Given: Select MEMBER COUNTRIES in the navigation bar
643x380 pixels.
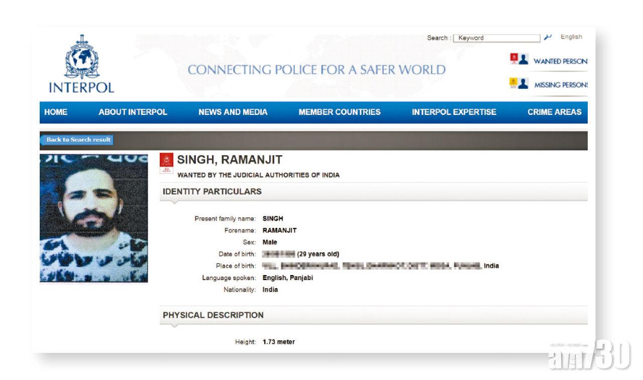Looking at the screenshot, I should (x=340, y=112).
